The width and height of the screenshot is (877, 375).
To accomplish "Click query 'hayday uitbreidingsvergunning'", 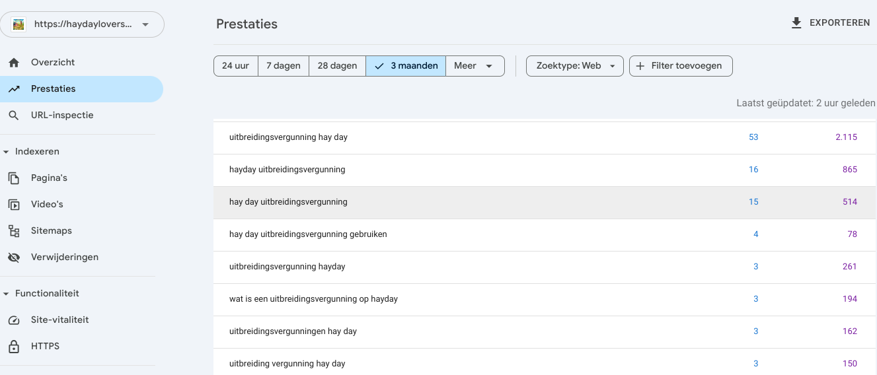I will click(287, 170).
